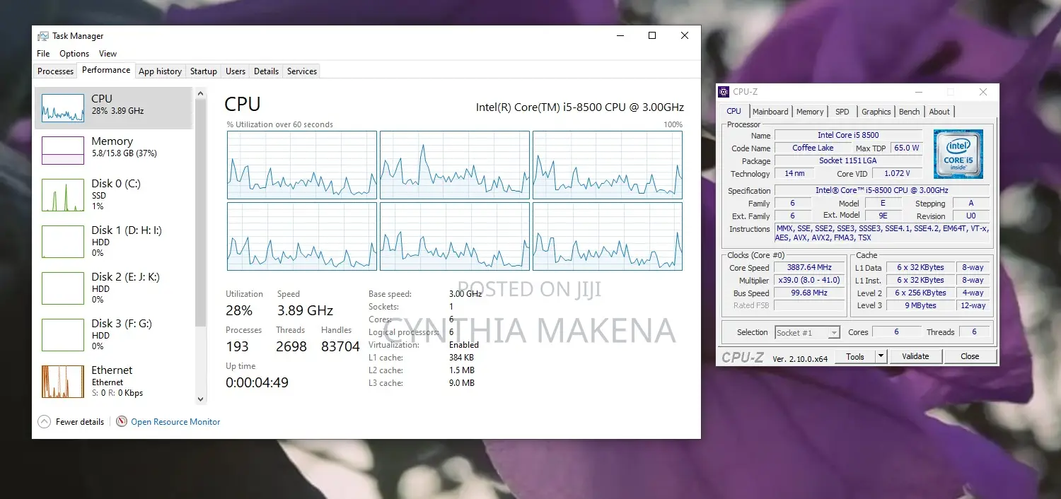Click the Validate button
This screenshot has height=499, width=1061.
pyautogui.click(x=915, y=356)
